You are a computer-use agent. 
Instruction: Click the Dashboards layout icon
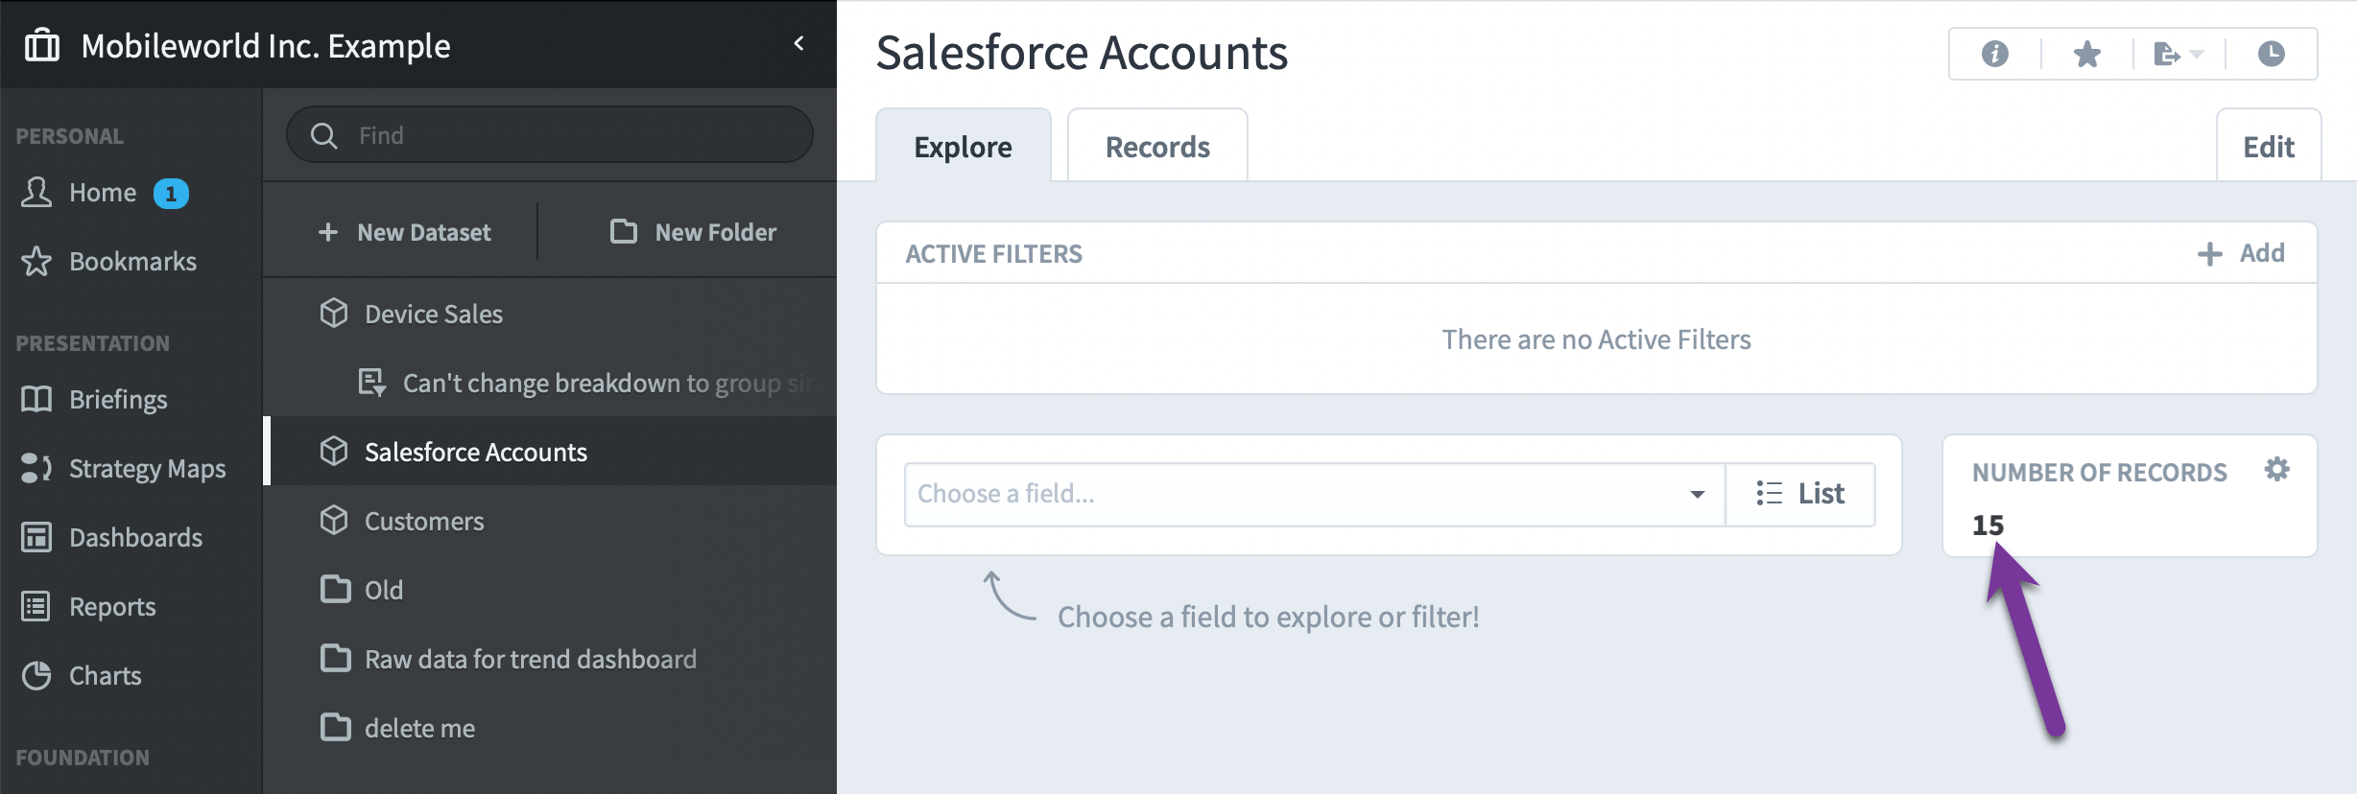point(36,537)
